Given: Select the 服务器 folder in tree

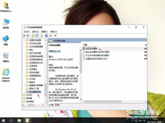Looking at the screenshot, I should point(27,98).
